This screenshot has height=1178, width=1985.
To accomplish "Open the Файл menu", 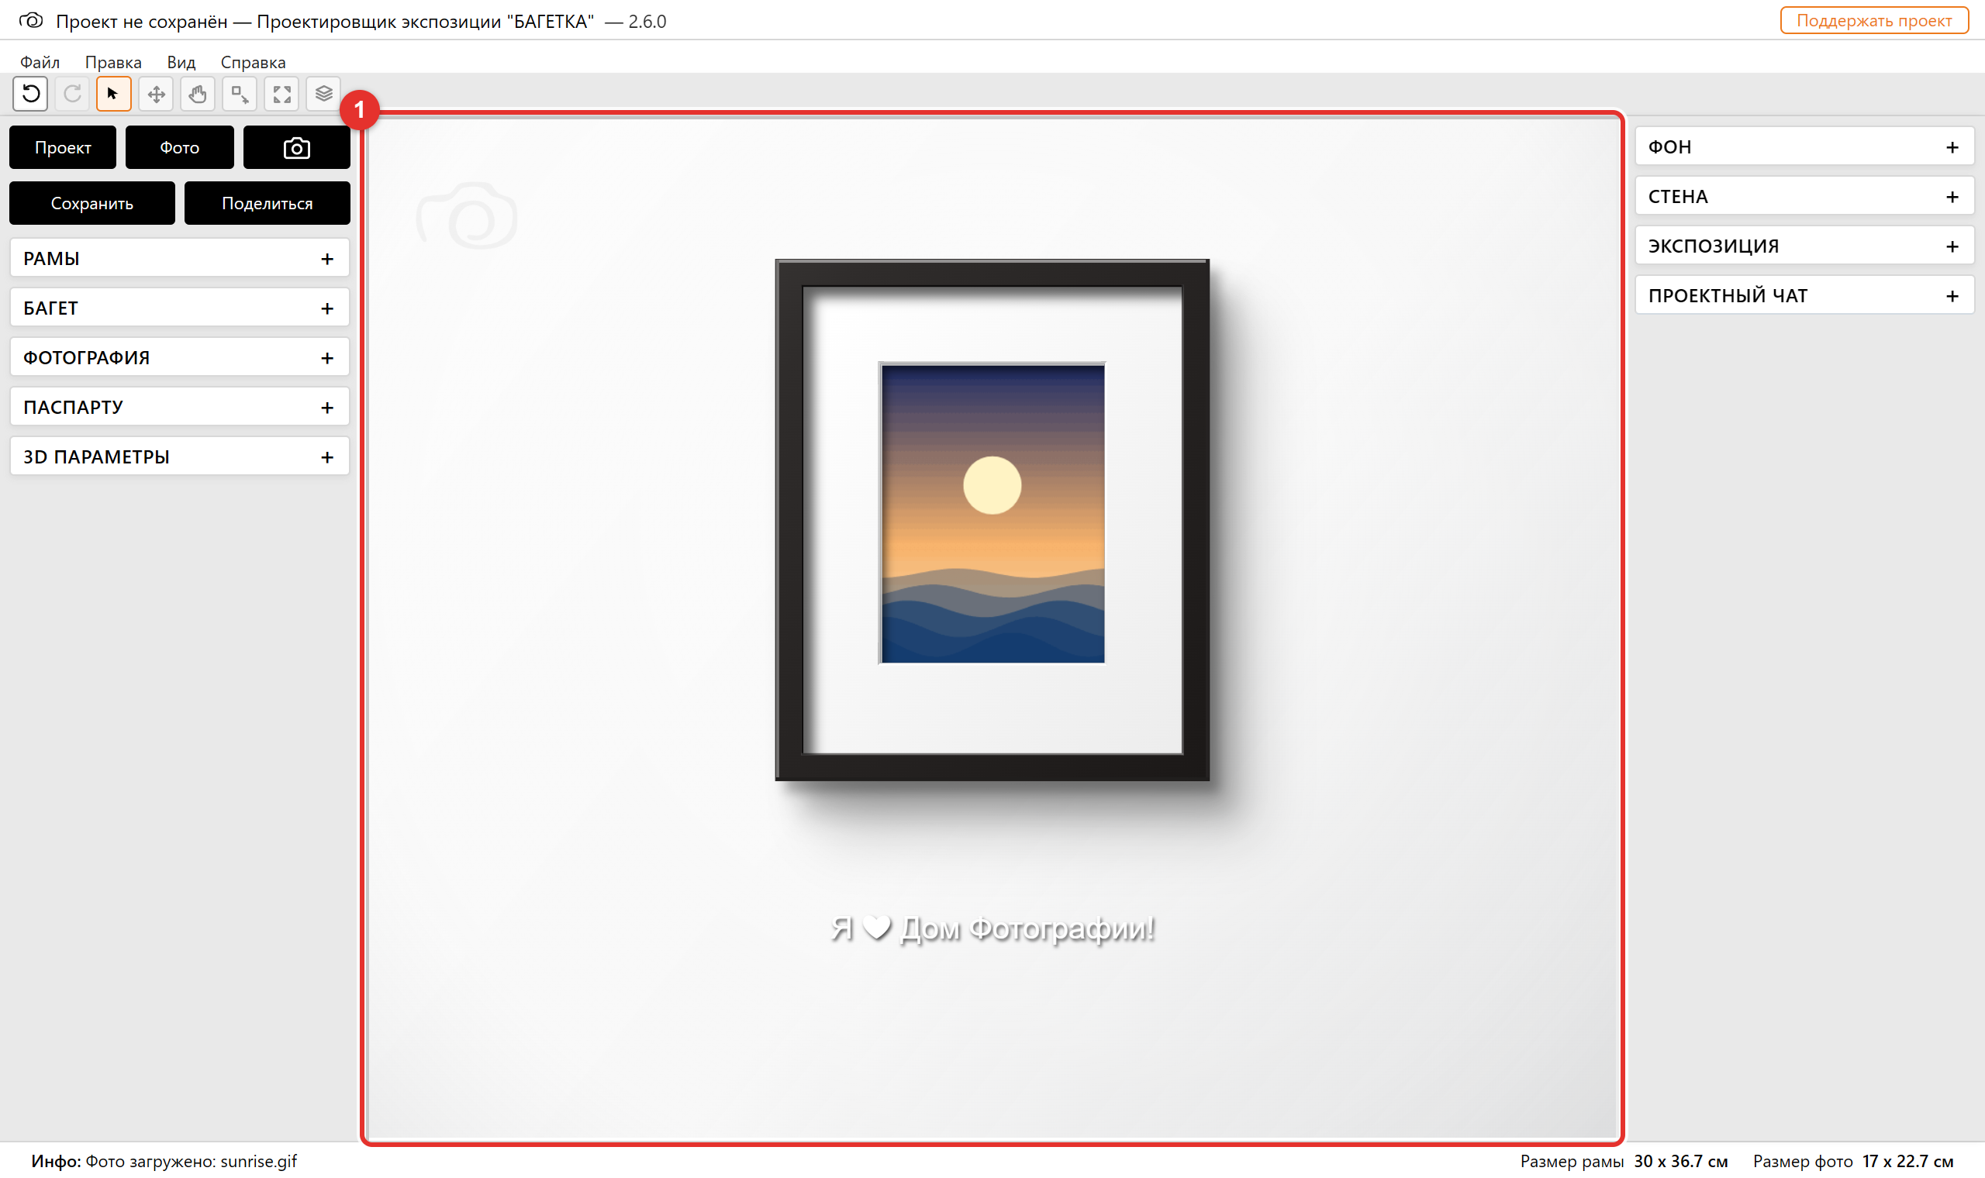I will [40, 62].
